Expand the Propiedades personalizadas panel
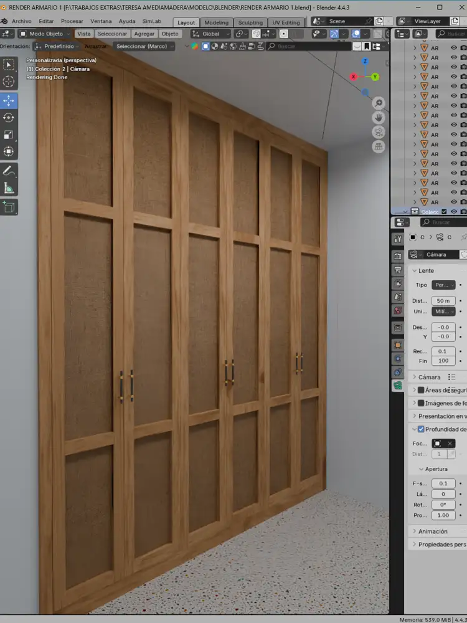The height and width of the screenshot is (623, 467). [x=439, y=545]
